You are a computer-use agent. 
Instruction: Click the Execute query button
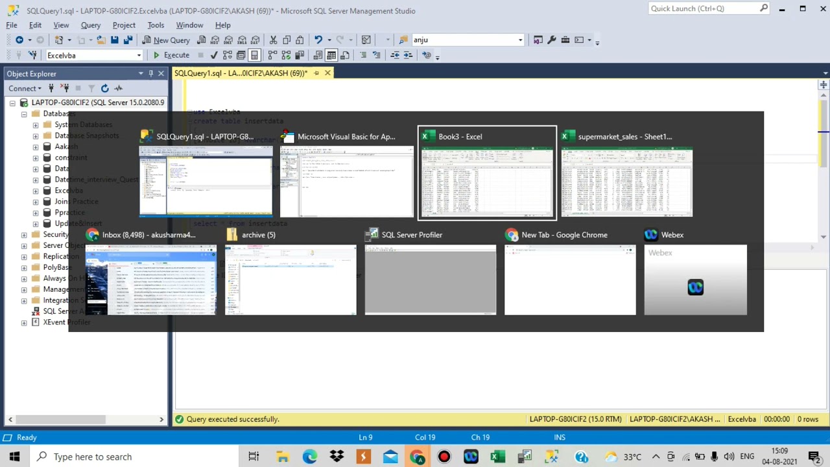click(171, 56)
